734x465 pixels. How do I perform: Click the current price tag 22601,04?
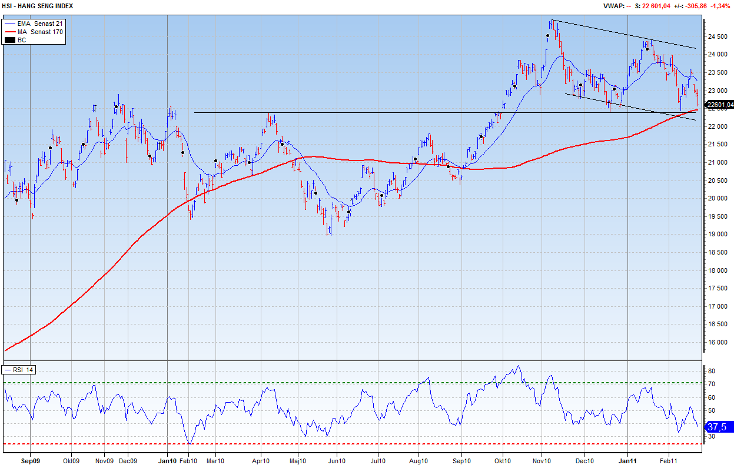719,105
